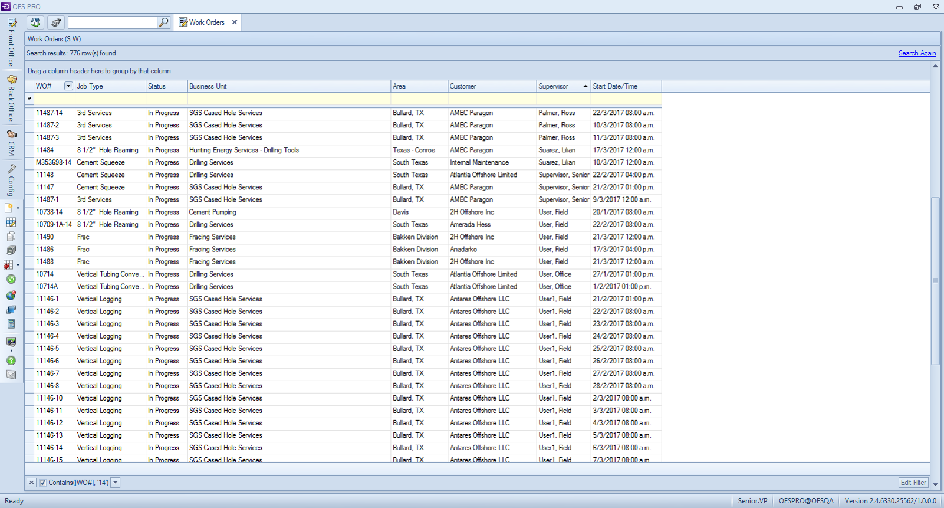This screenshot has height=508, width=944.
Task: Click the scroll down arrow at the panel's bottom right
Action: pyautogui.click(x=935, y=485)
